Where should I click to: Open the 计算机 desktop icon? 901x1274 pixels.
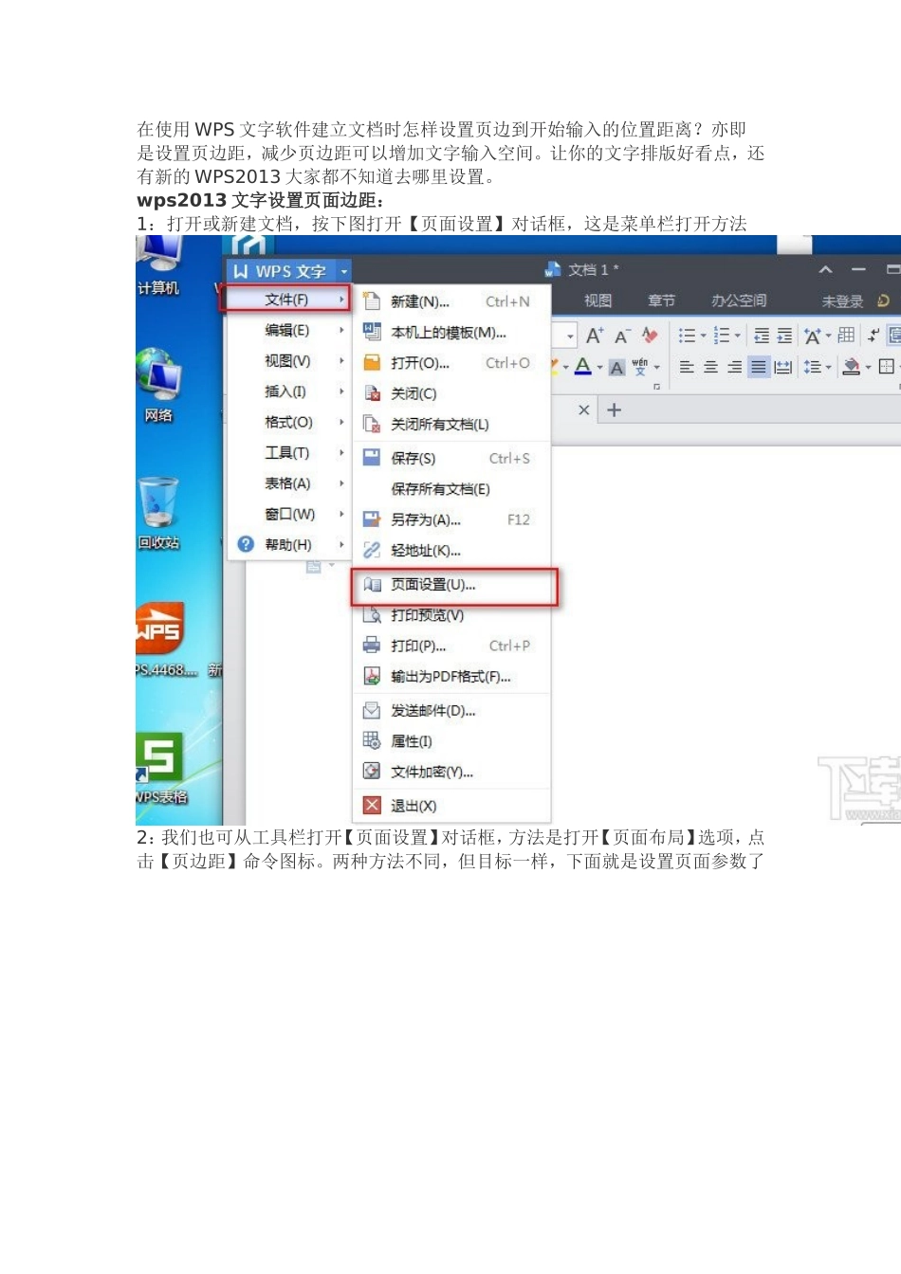tap(157, 265)
